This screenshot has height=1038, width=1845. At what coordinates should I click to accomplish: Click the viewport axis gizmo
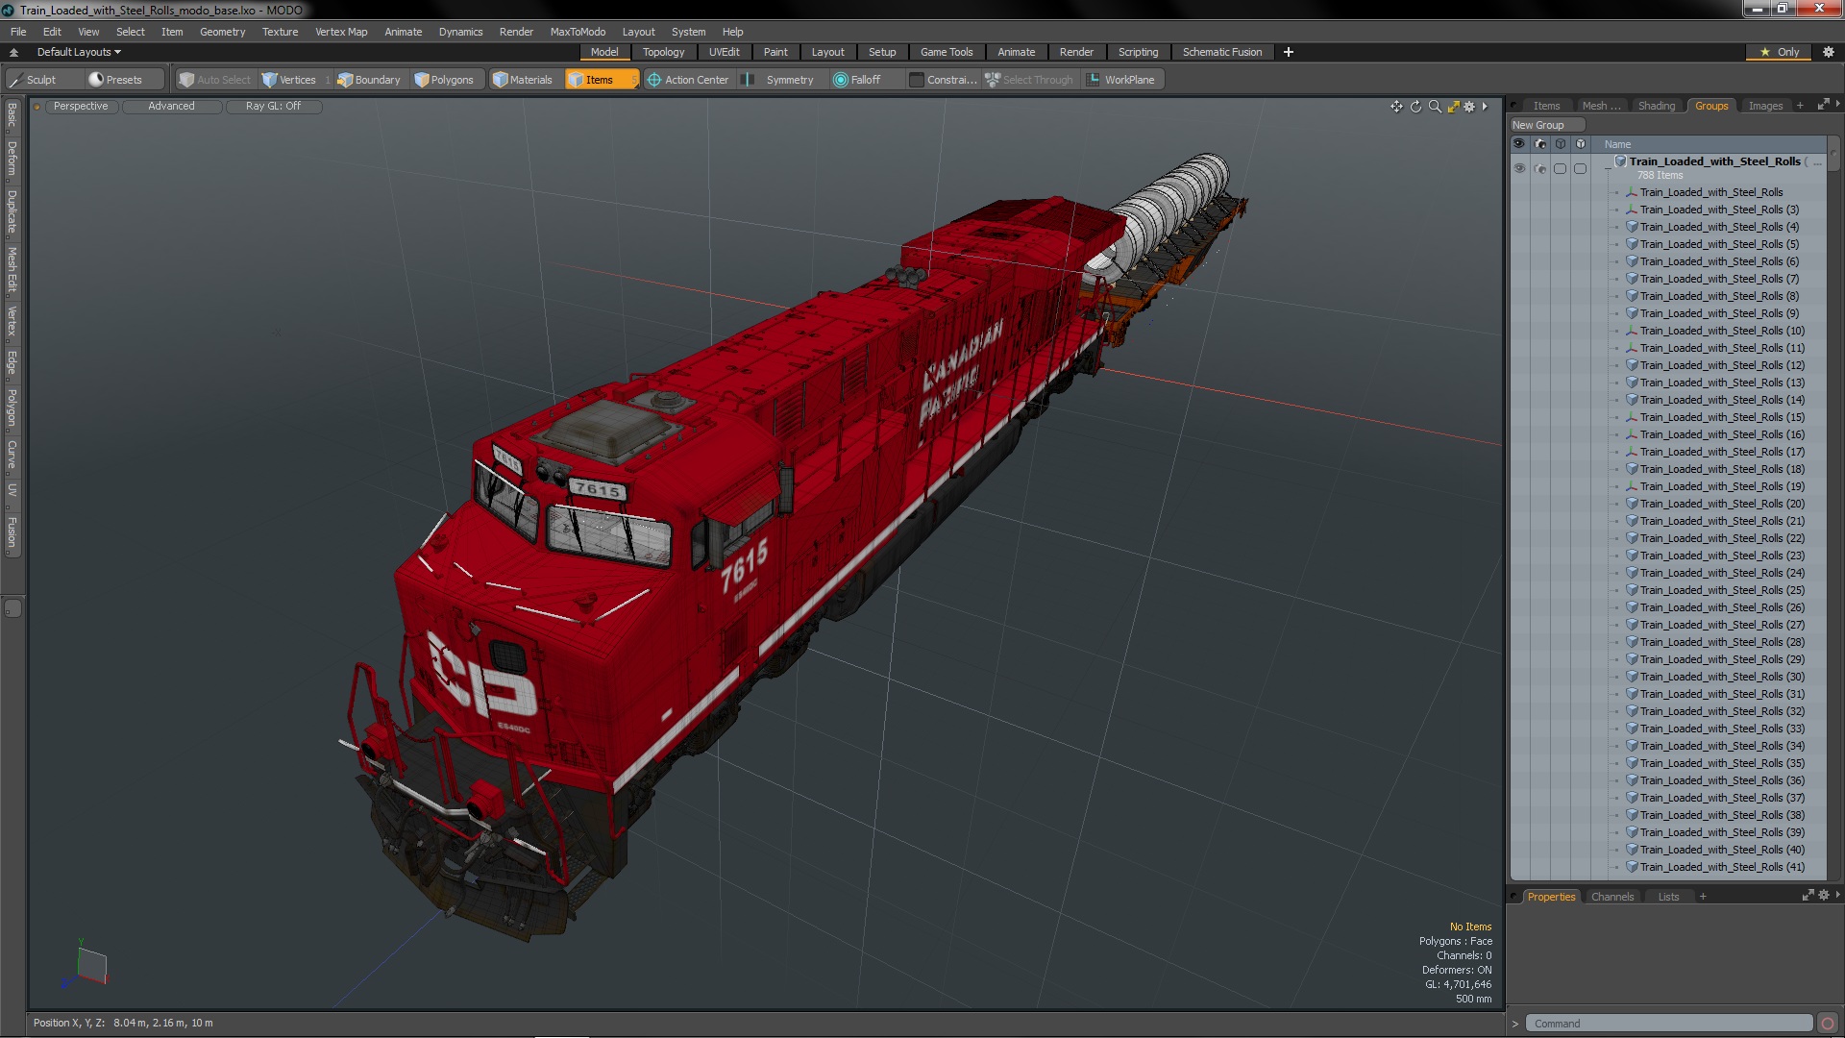tap(85, 965)
